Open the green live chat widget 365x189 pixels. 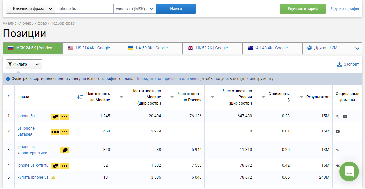pyautogui.click(x=349, y=171)
